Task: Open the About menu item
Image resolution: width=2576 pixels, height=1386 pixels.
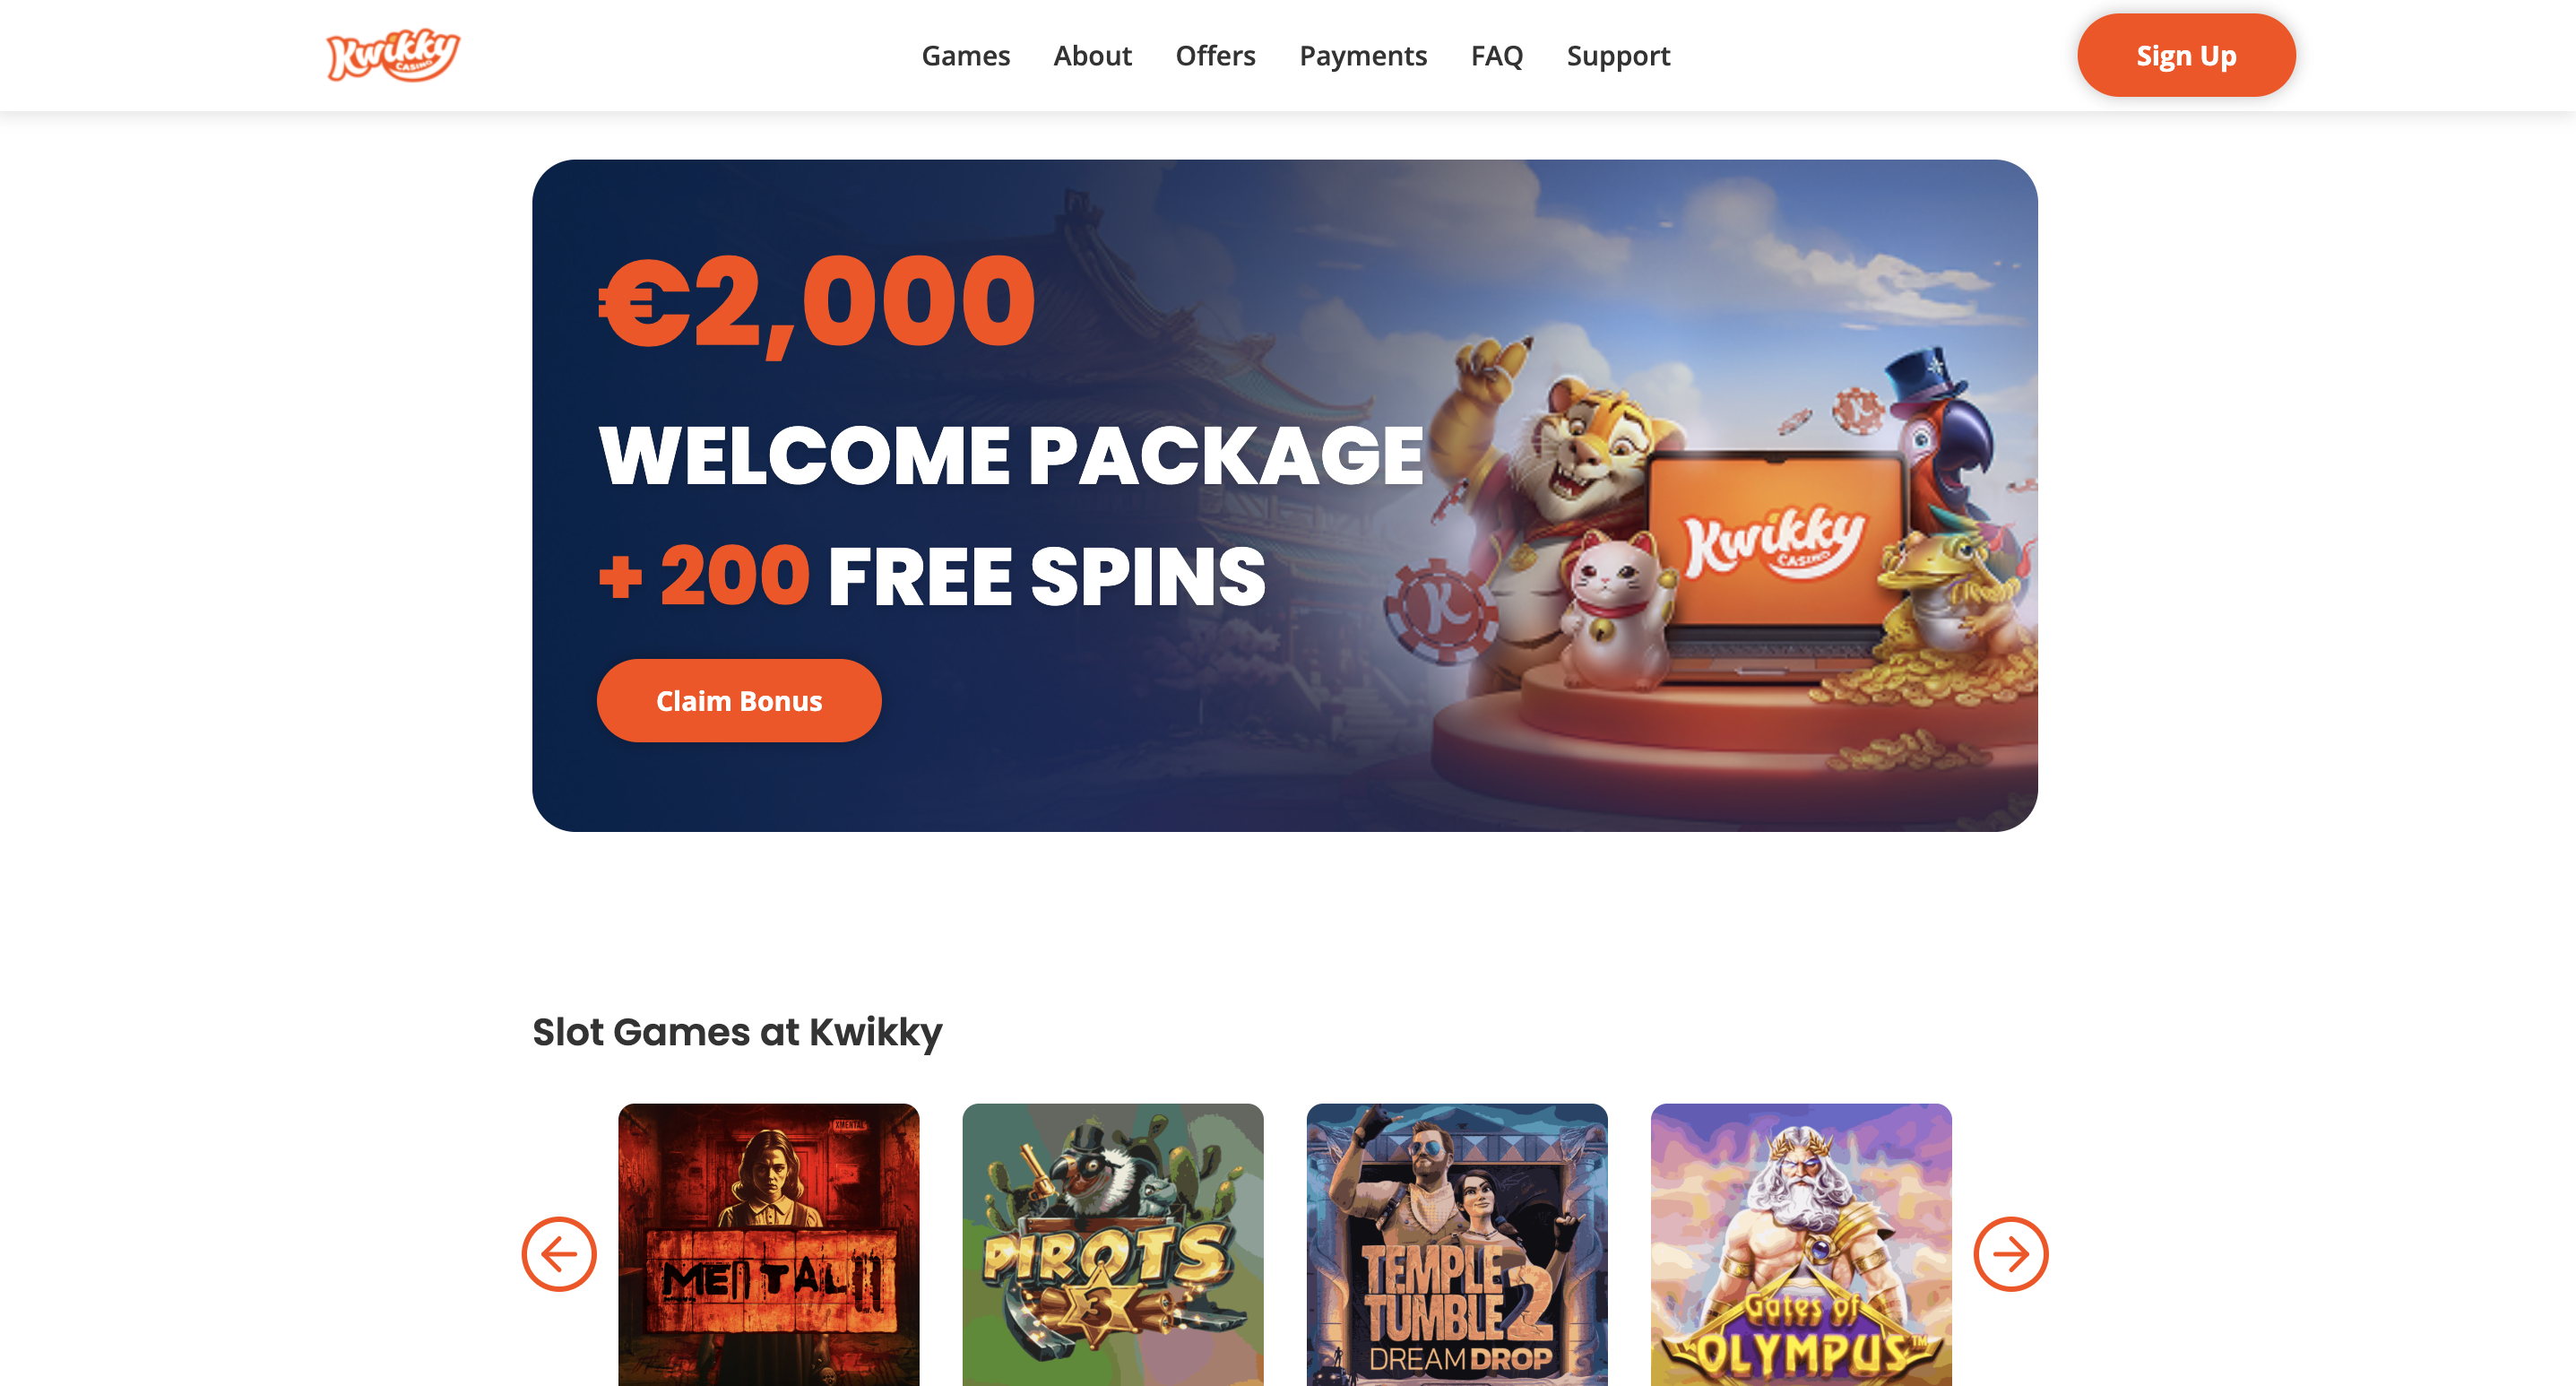Action: [x=1092, y=56]
